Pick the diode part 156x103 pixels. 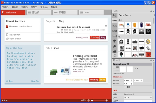(x=121, y=31)
